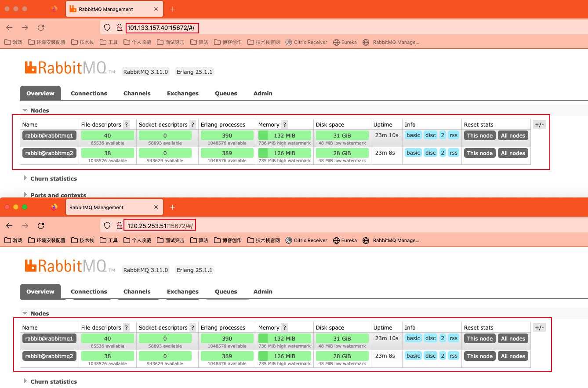The width and height of the screenshot is (588, 388).
Task: Open the 算法 bookmark folder in the 120.25.253.51 window
Action: tap(199, 240)
